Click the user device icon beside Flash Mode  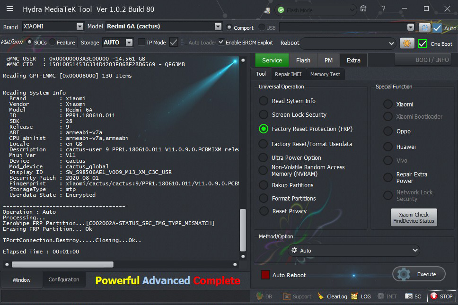[x=267, y=10]
